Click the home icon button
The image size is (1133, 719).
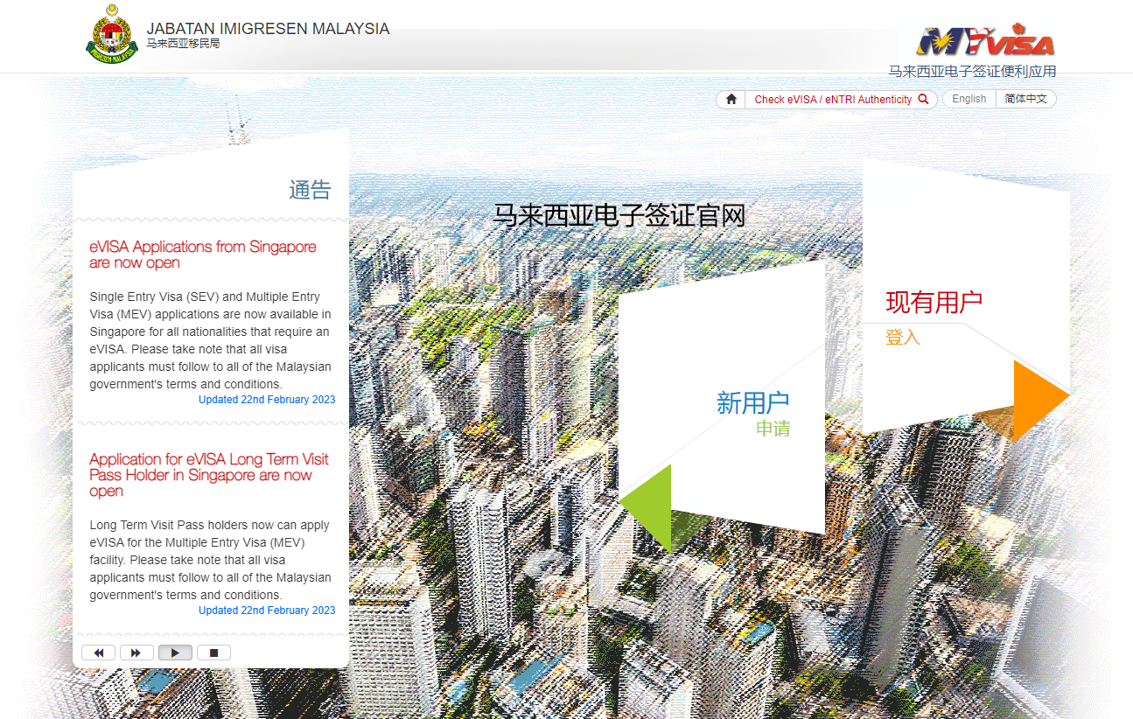click(x=731, y=100)
